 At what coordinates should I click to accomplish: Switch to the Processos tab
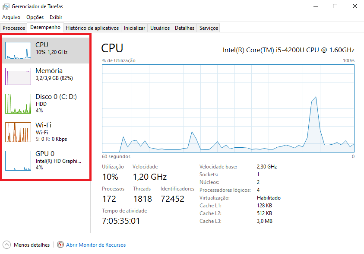tap(14, 28)
